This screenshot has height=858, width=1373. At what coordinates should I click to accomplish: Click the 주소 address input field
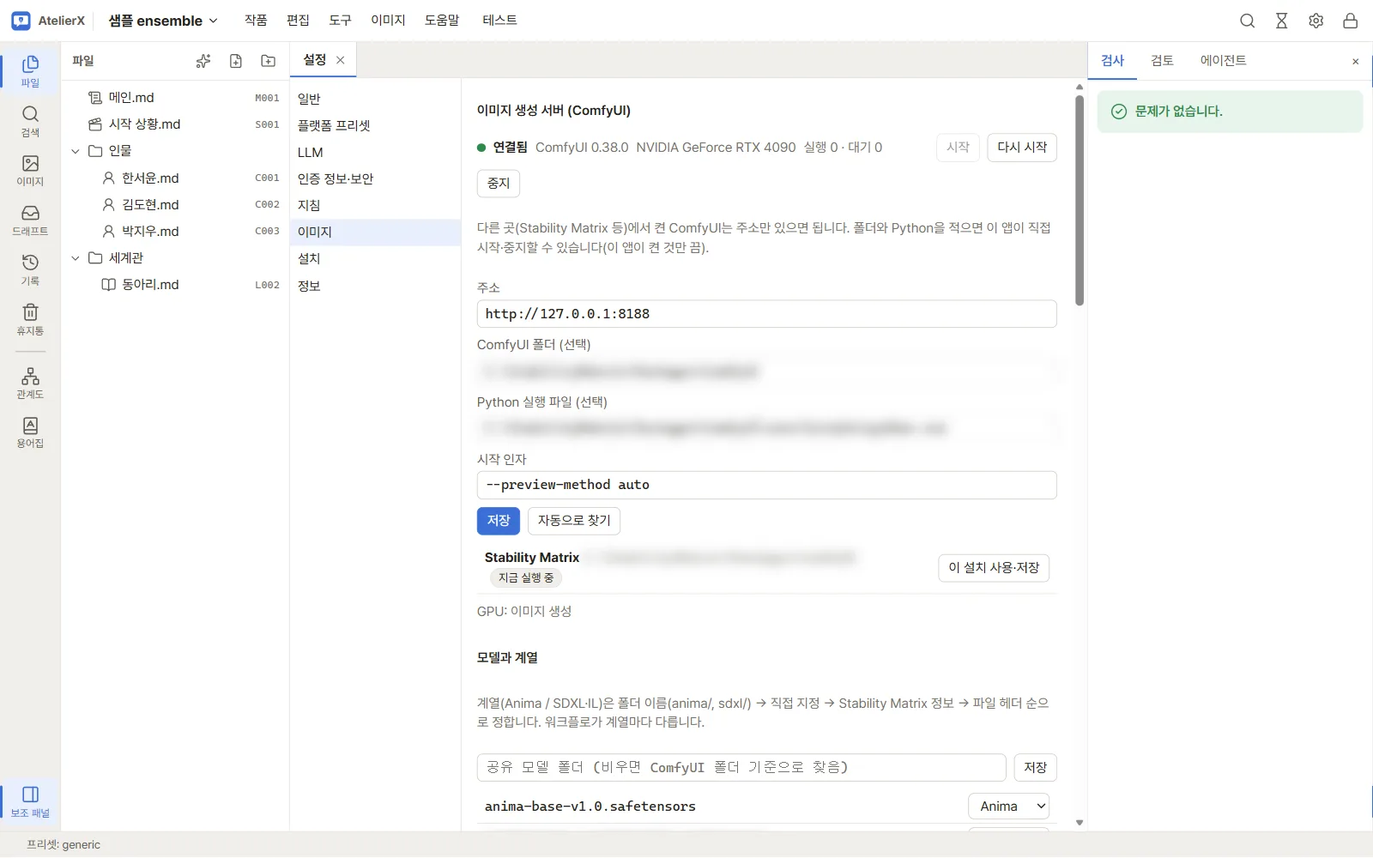coord(766,314)
